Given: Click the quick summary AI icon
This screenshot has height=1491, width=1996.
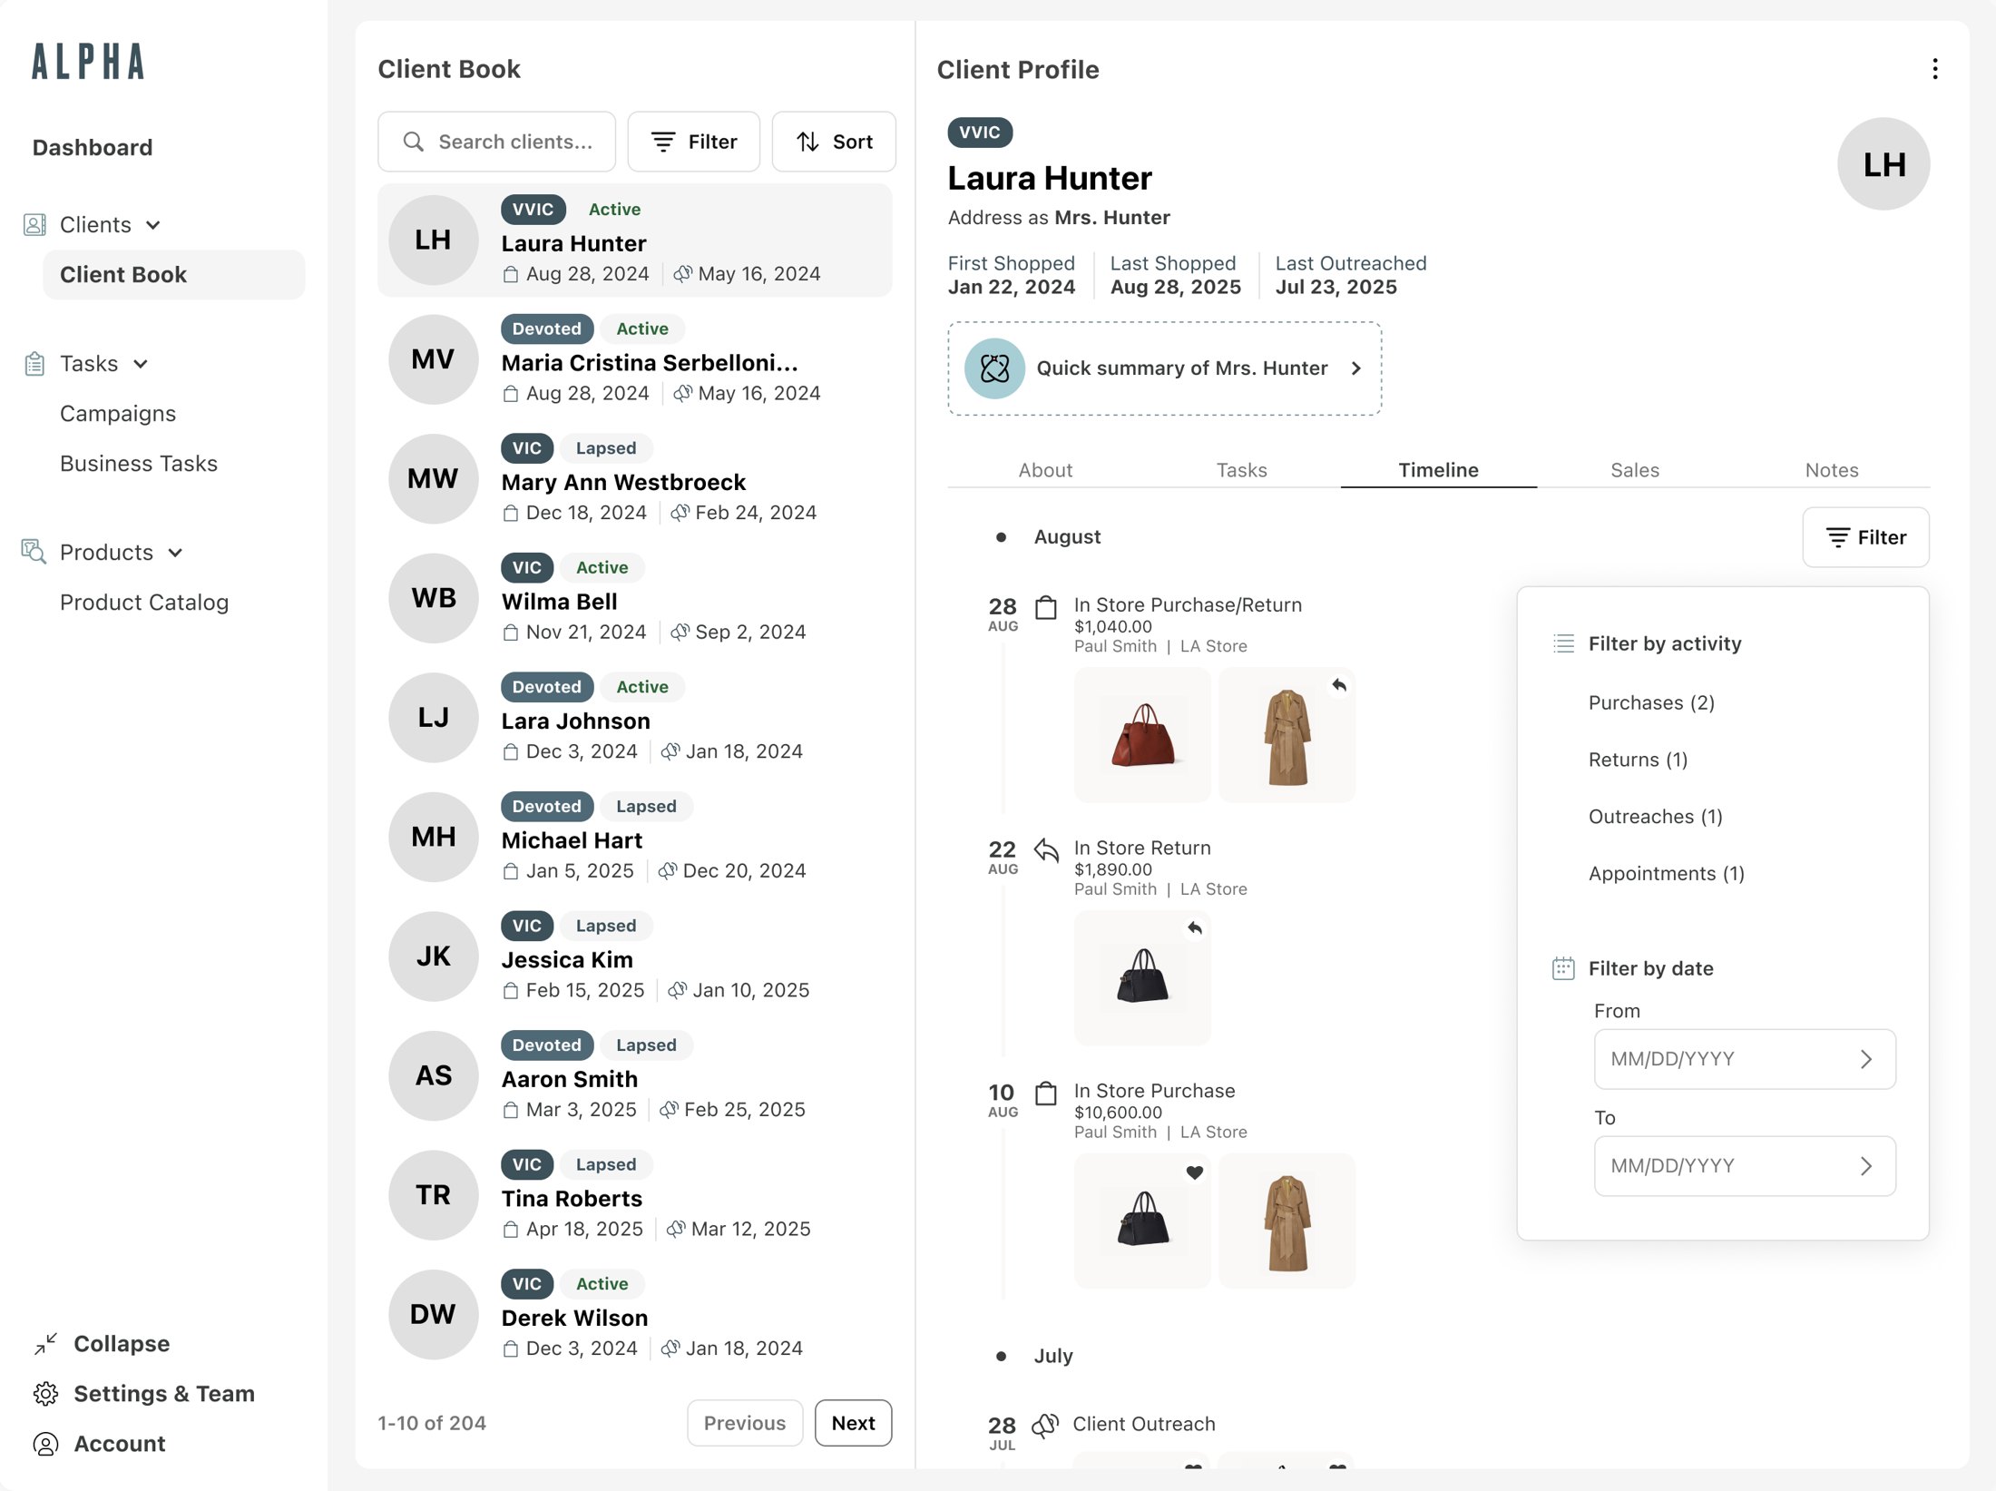Looking at the screenshot, I should click(994, 368).
